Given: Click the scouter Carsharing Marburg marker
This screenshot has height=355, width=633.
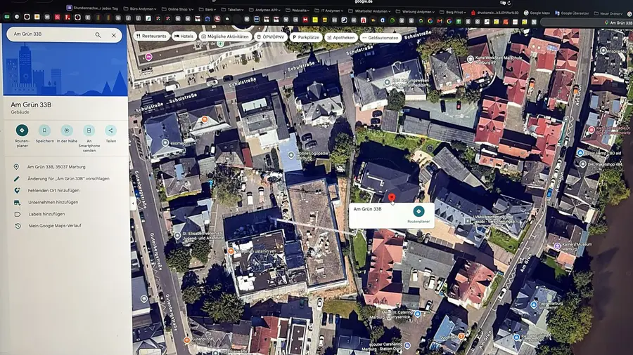Looking at the screenshot, I should [407, 345].
